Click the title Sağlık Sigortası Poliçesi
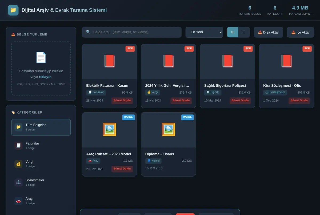This screenshot has height=215, width=320. pyautogui.click(x=225, y=86)
